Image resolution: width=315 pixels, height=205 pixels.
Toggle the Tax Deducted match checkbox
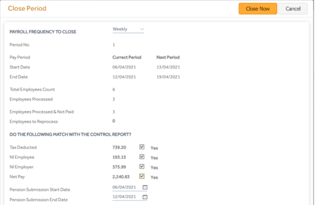click(x=142, y=147)
